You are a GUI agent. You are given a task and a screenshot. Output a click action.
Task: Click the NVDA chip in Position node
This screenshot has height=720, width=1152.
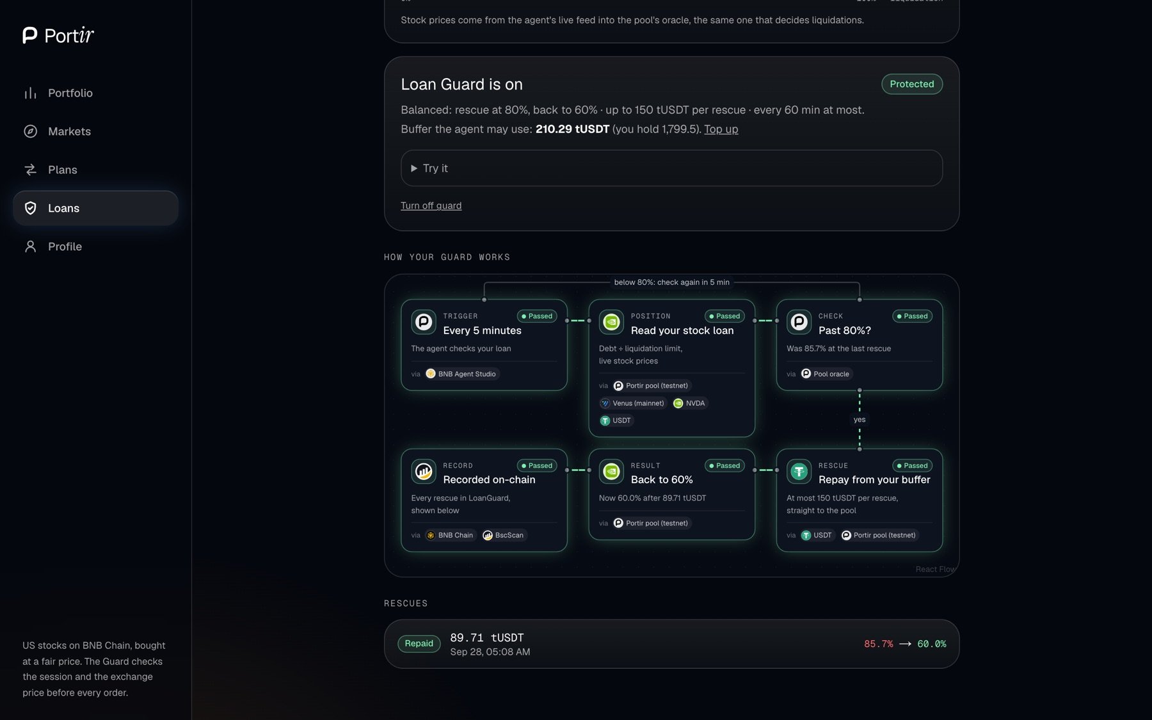point(689,404)
